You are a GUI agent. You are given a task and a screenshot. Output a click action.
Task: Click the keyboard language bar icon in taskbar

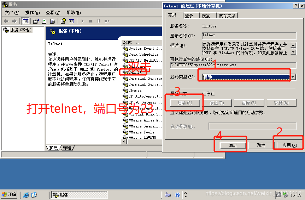click(x=168, y=195)
